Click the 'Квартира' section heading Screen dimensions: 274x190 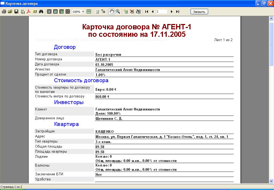click(66, 124)
